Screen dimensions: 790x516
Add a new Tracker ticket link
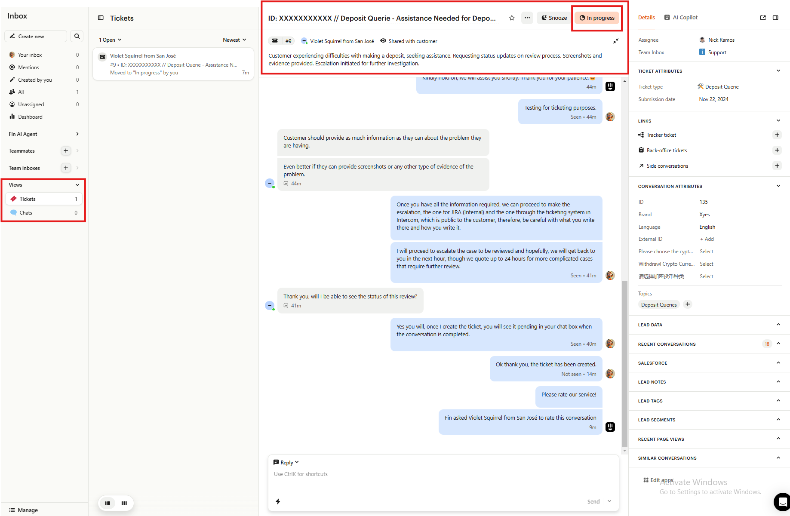click(x=777, y=135)
